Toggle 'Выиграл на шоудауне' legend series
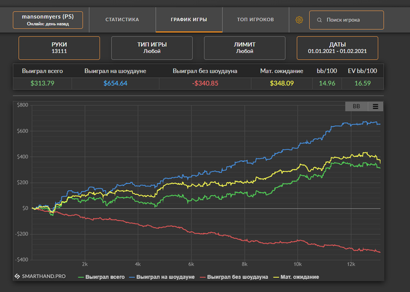The image size is (410, 292). coord(162,277)
